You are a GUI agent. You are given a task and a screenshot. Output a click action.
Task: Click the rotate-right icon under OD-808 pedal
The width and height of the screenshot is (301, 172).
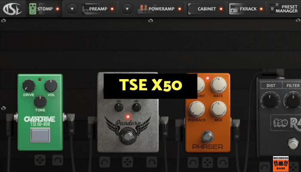[58, 160]
